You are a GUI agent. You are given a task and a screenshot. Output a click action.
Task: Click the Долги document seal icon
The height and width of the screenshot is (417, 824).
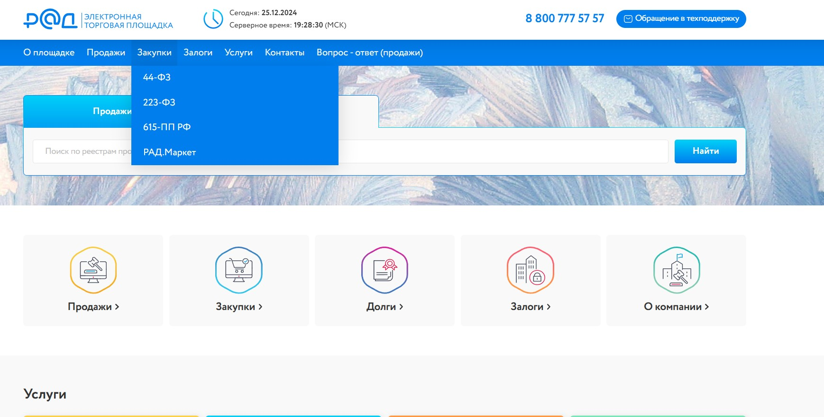(385, 270)
